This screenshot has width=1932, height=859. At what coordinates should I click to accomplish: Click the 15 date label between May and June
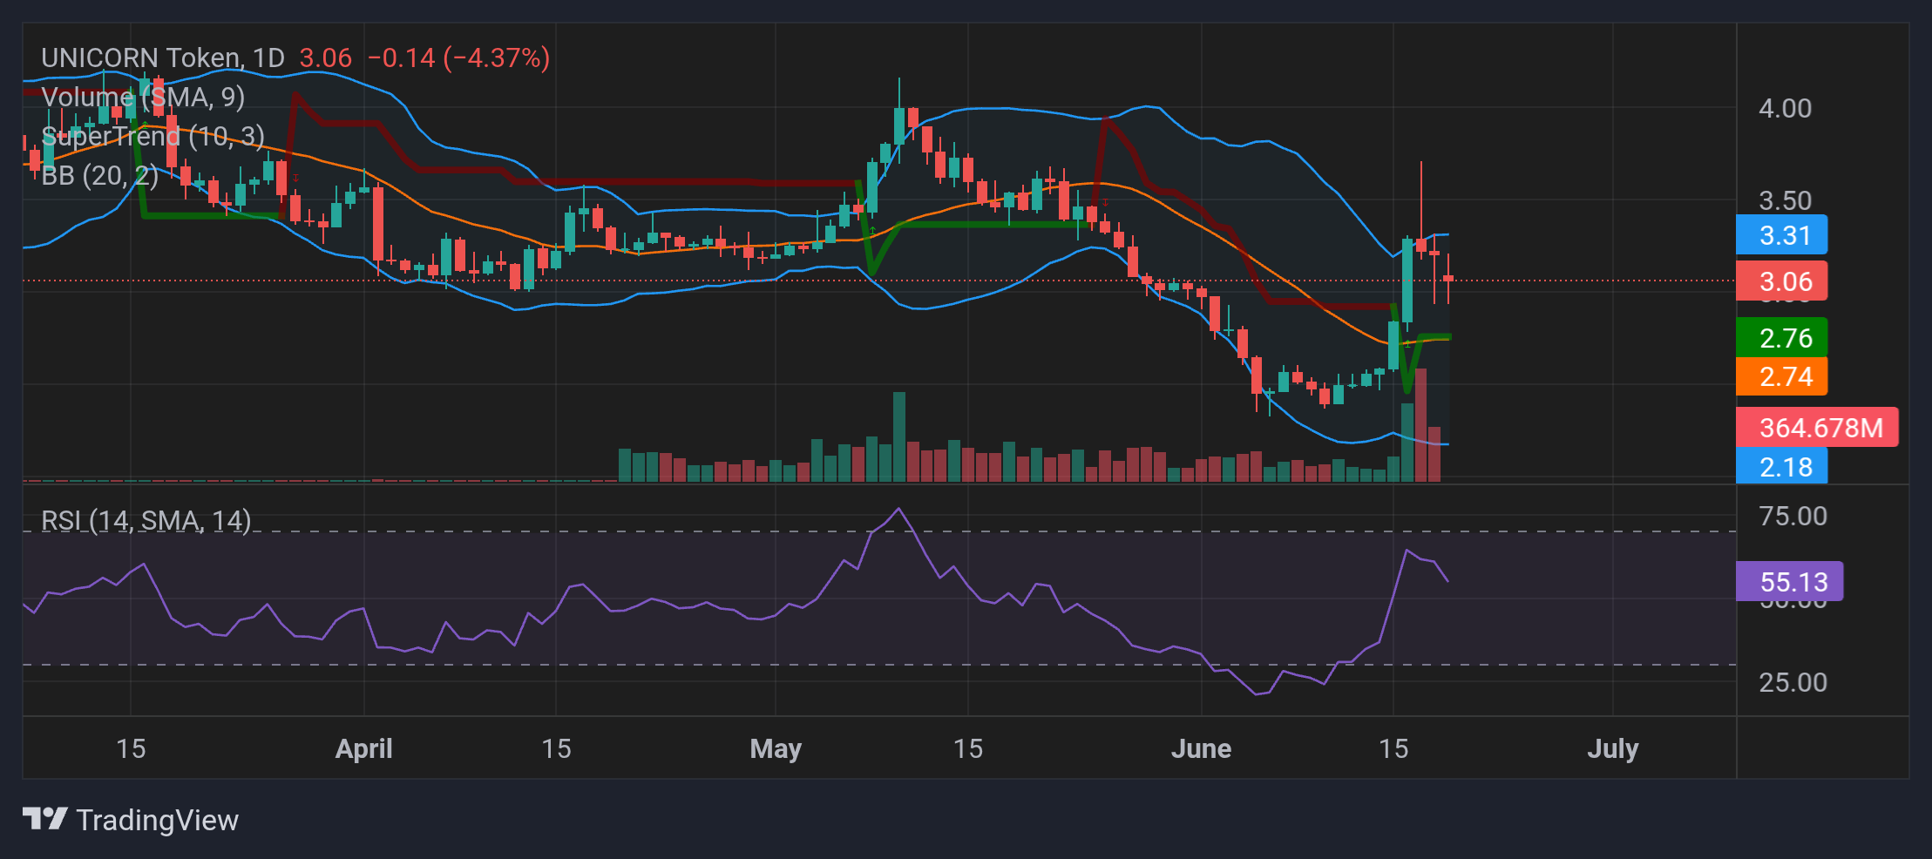click(x=967, y=748)
